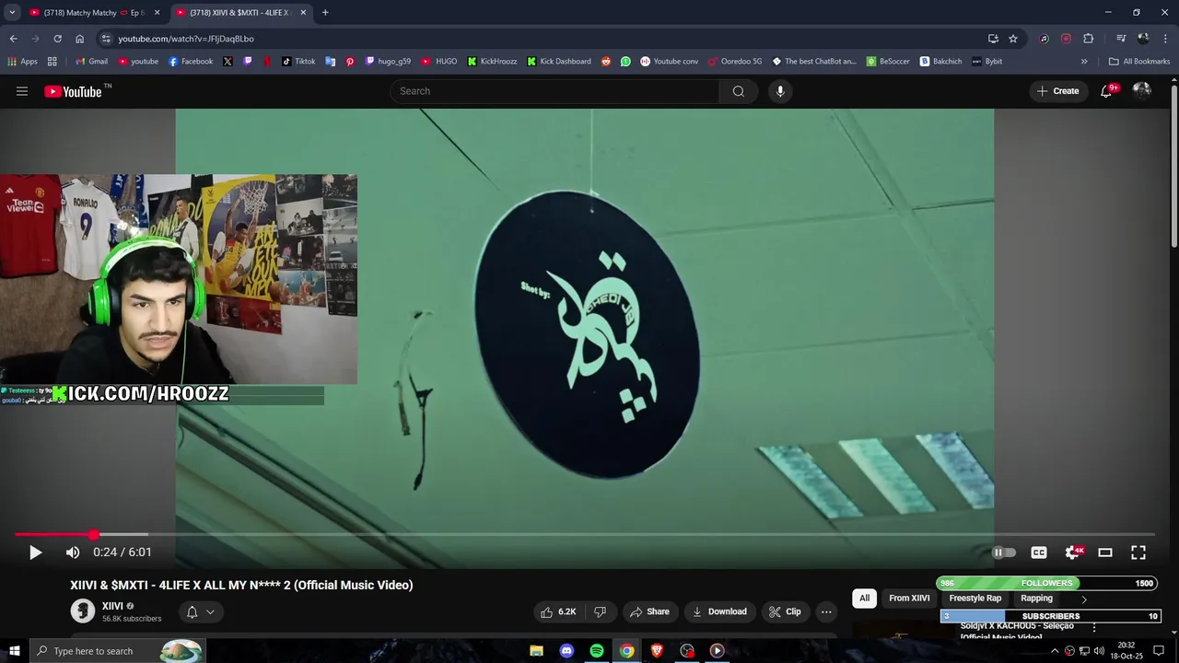Toggle the autoplay switch
Image resolution: width=1179 pixels, height=663 pixels.
[x=1004, y=552]
